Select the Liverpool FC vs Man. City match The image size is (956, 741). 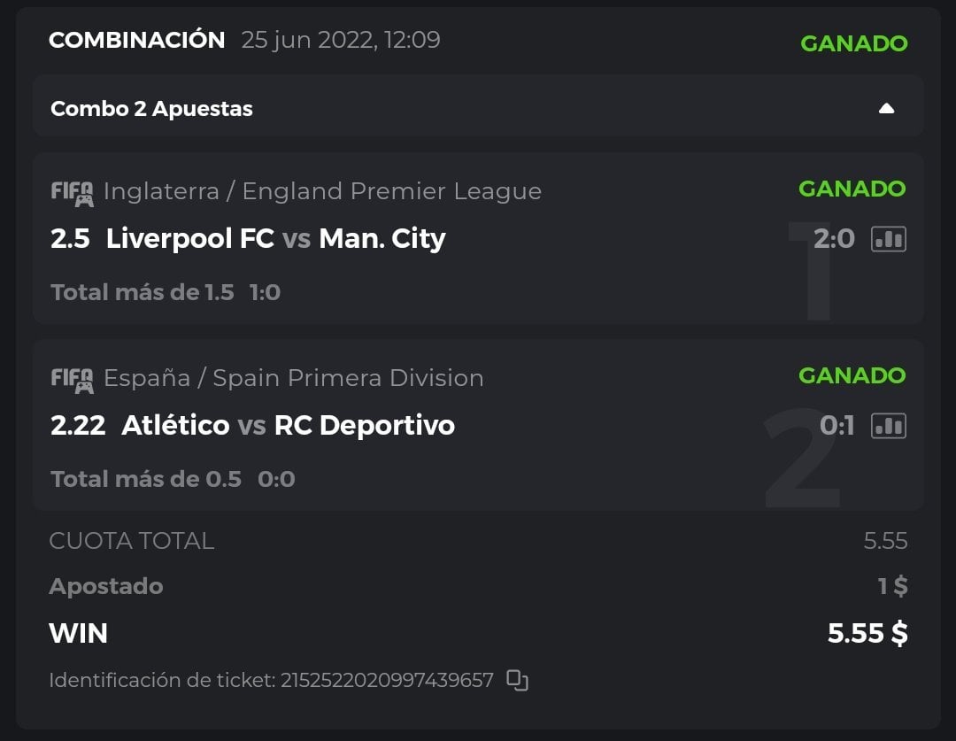275,239
